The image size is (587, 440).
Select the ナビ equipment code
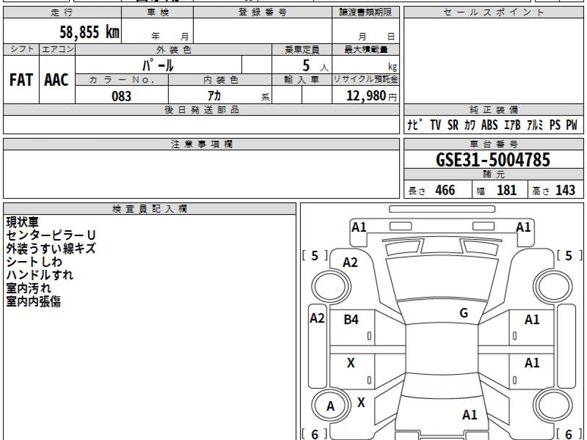(416, 125)
